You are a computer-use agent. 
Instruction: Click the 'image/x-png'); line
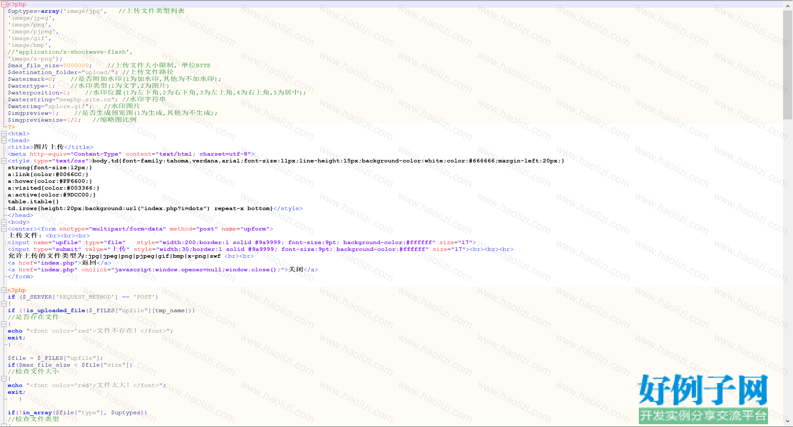pyautogui.click(x=35, y=58)
